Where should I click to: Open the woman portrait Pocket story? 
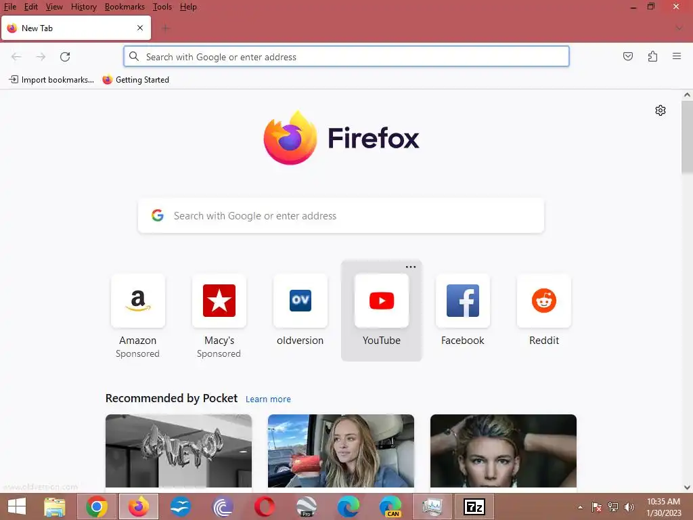tap(504, 450)
